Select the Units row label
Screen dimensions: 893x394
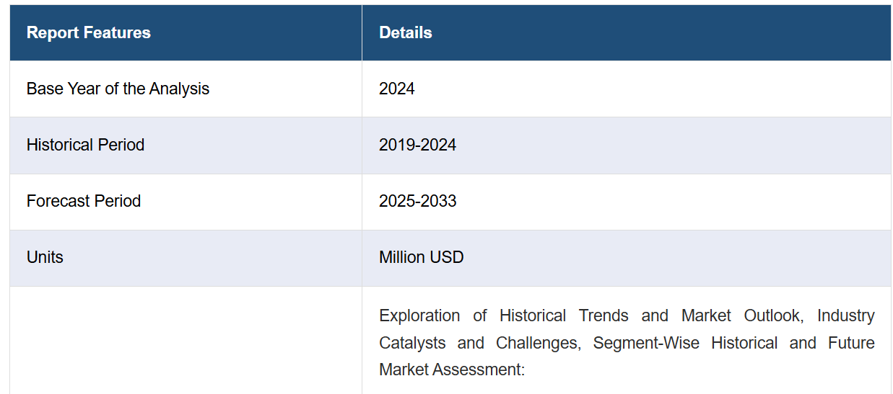click(x=45, y=257)
